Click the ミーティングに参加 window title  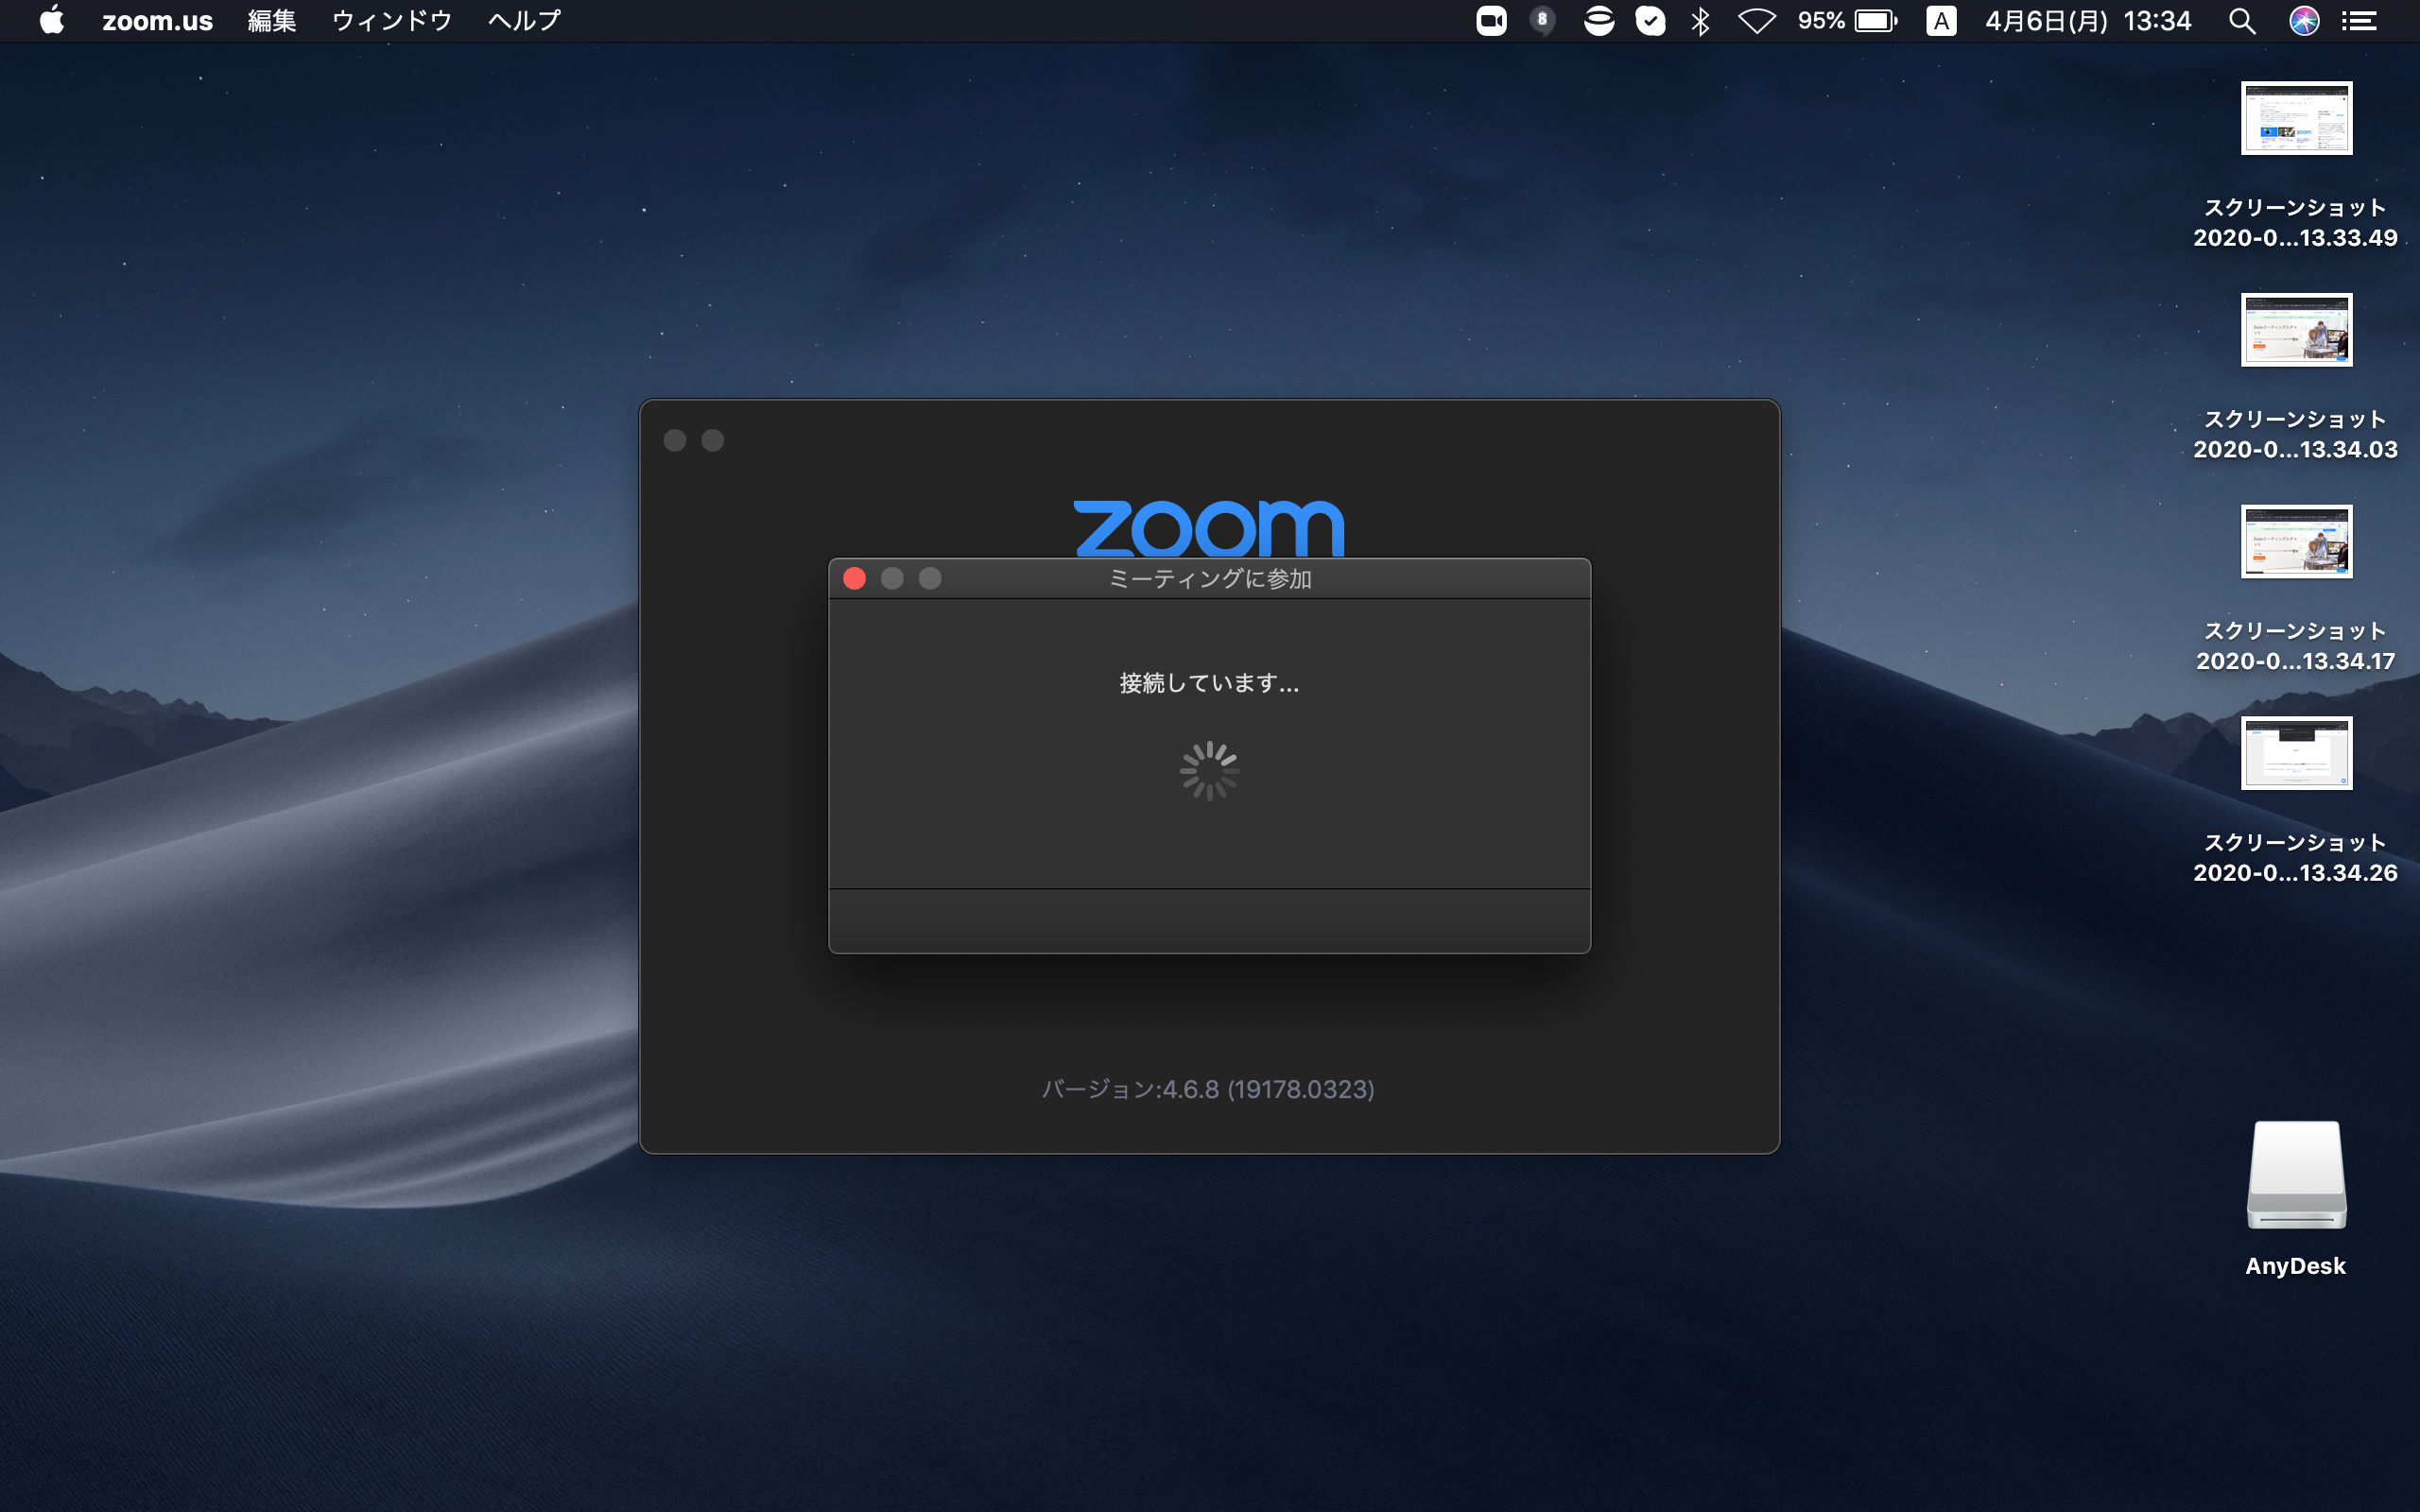(x=1209, y=579)
